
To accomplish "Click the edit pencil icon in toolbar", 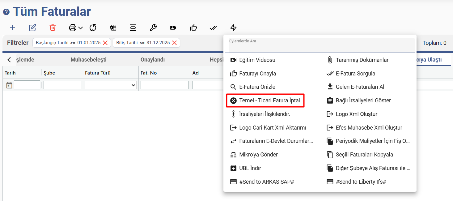I will (32, 28).
